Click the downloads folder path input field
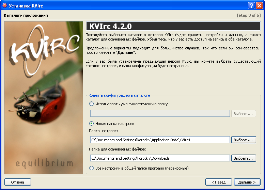Screen dimensions: 265x190 [160, 158]
